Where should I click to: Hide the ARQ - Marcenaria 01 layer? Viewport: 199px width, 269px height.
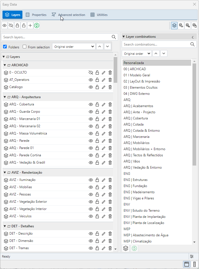91,119
